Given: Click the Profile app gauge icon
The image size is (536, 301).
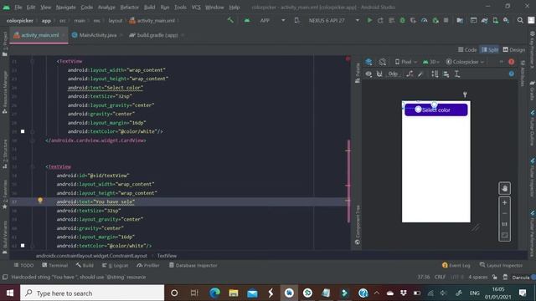Looking at the screenshot, I should (425, 20).
